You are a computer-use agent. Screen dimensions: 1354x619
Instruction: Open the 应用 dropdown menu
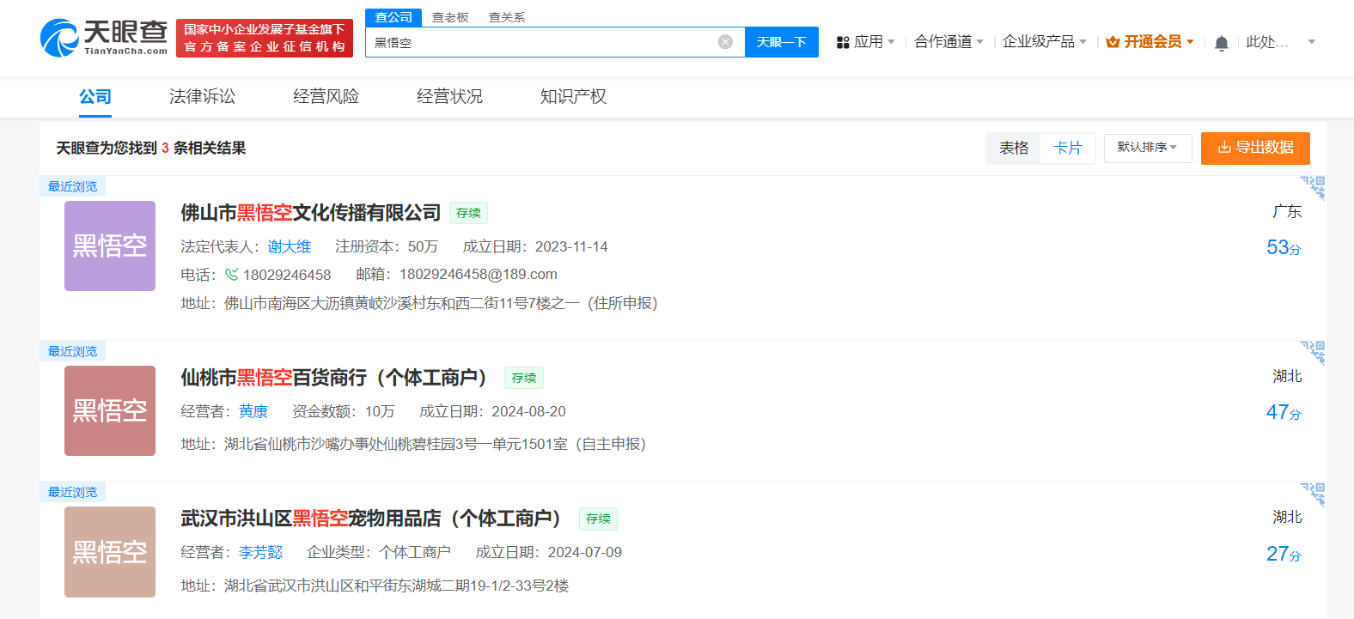pyautogui.click(x=866, y=42)
